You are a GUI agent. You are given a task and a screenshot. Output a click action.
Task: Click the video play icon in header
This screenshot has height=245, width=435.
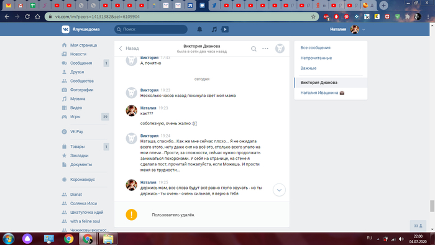pos(225,29)
